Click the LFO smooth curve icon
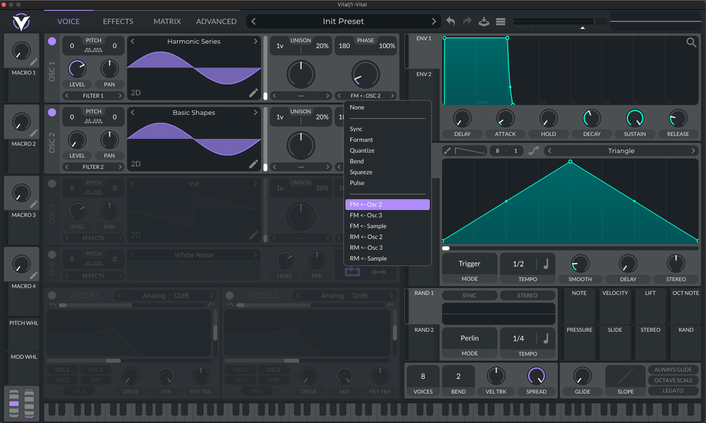Image resolution: width=706 pixels, height=423 pixels. [534, 151]
